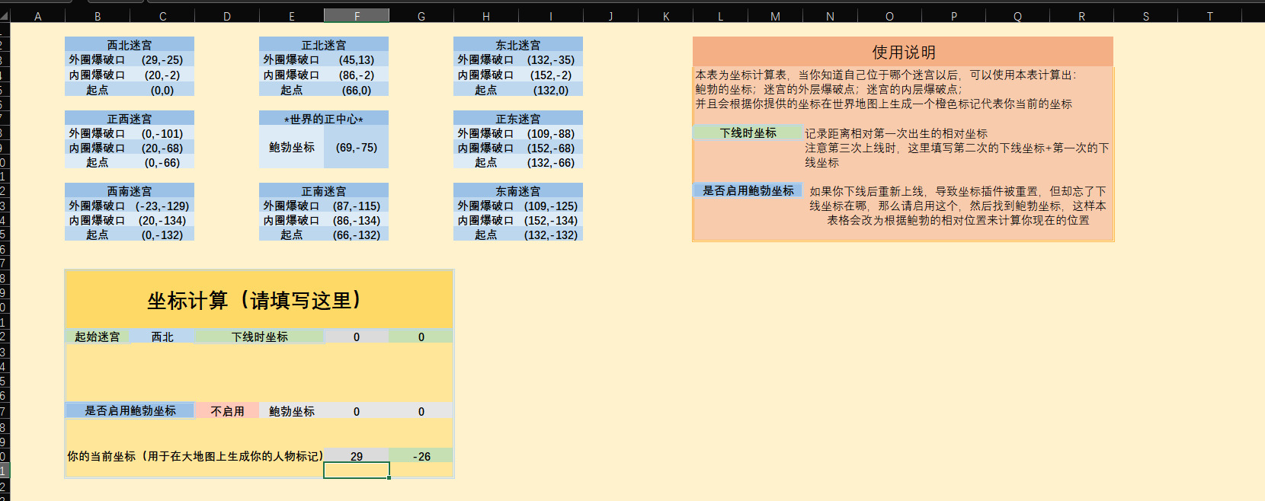This screenshot has height=501, width=1265.
Task: Select the current coordinate cell showing -26
Action: [x=421, y=456]
